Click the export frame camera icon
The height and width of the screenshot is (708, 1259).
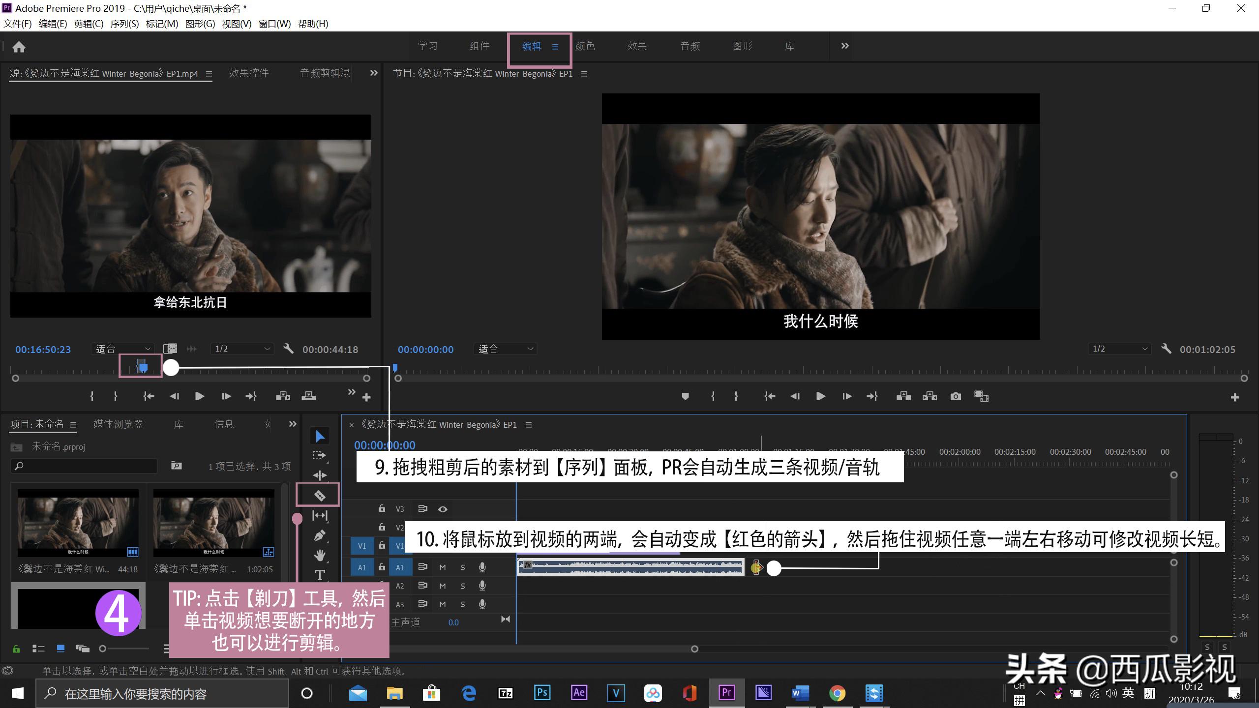[x=956, y=396]
